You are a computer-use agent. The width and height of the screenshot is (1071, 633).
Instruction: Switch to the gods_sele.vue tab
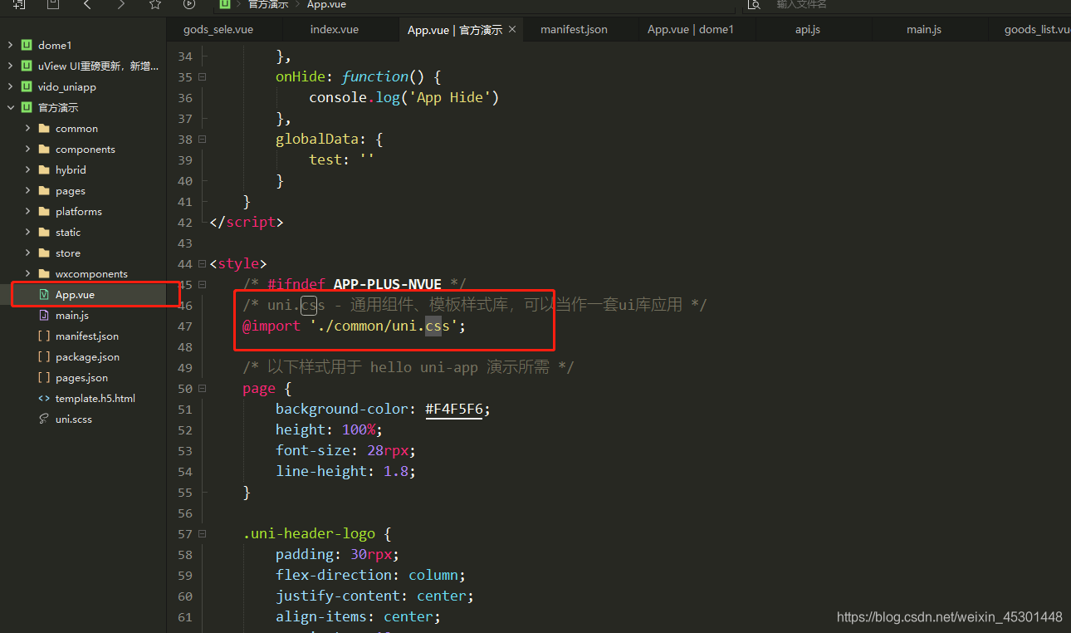tap(218, 29)
